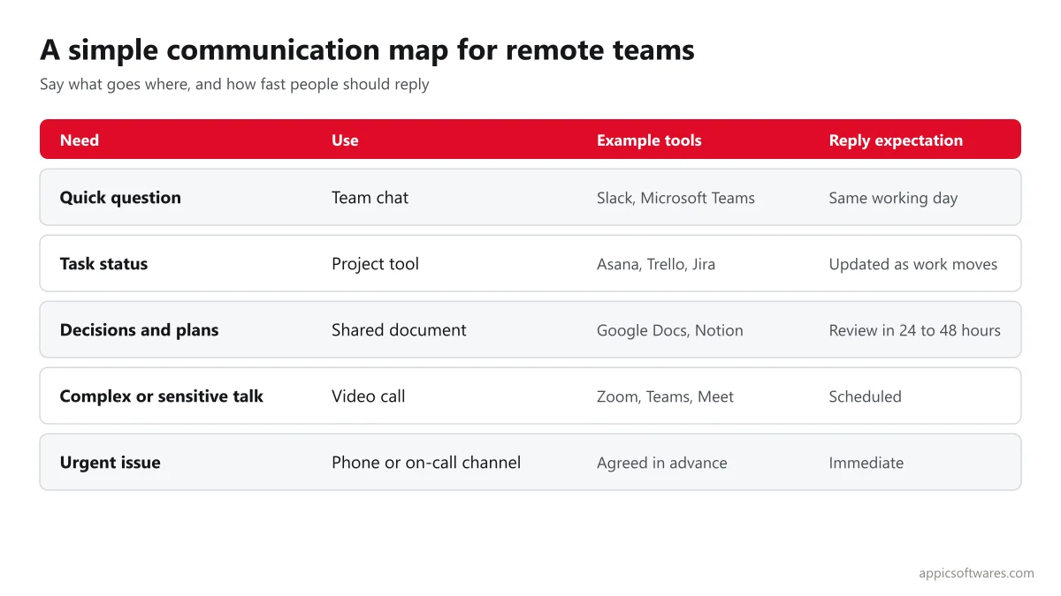Click the 'Immediate' cell
Image resolution: width=1061 pixels, height=596 pixels.
point(866,463)
